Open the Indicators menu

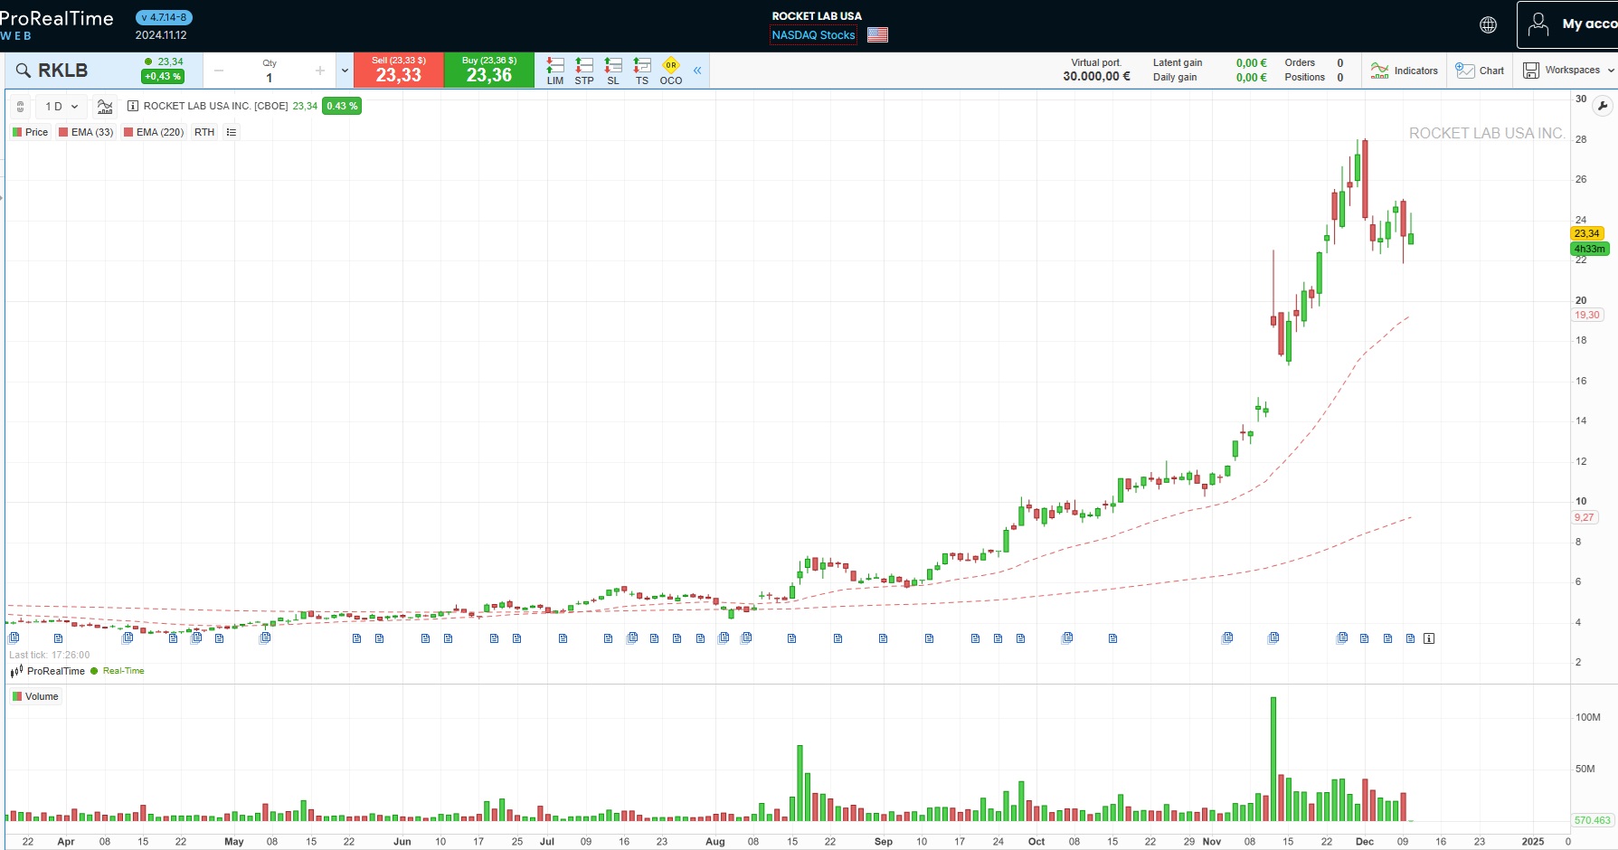pos(1405,71)
